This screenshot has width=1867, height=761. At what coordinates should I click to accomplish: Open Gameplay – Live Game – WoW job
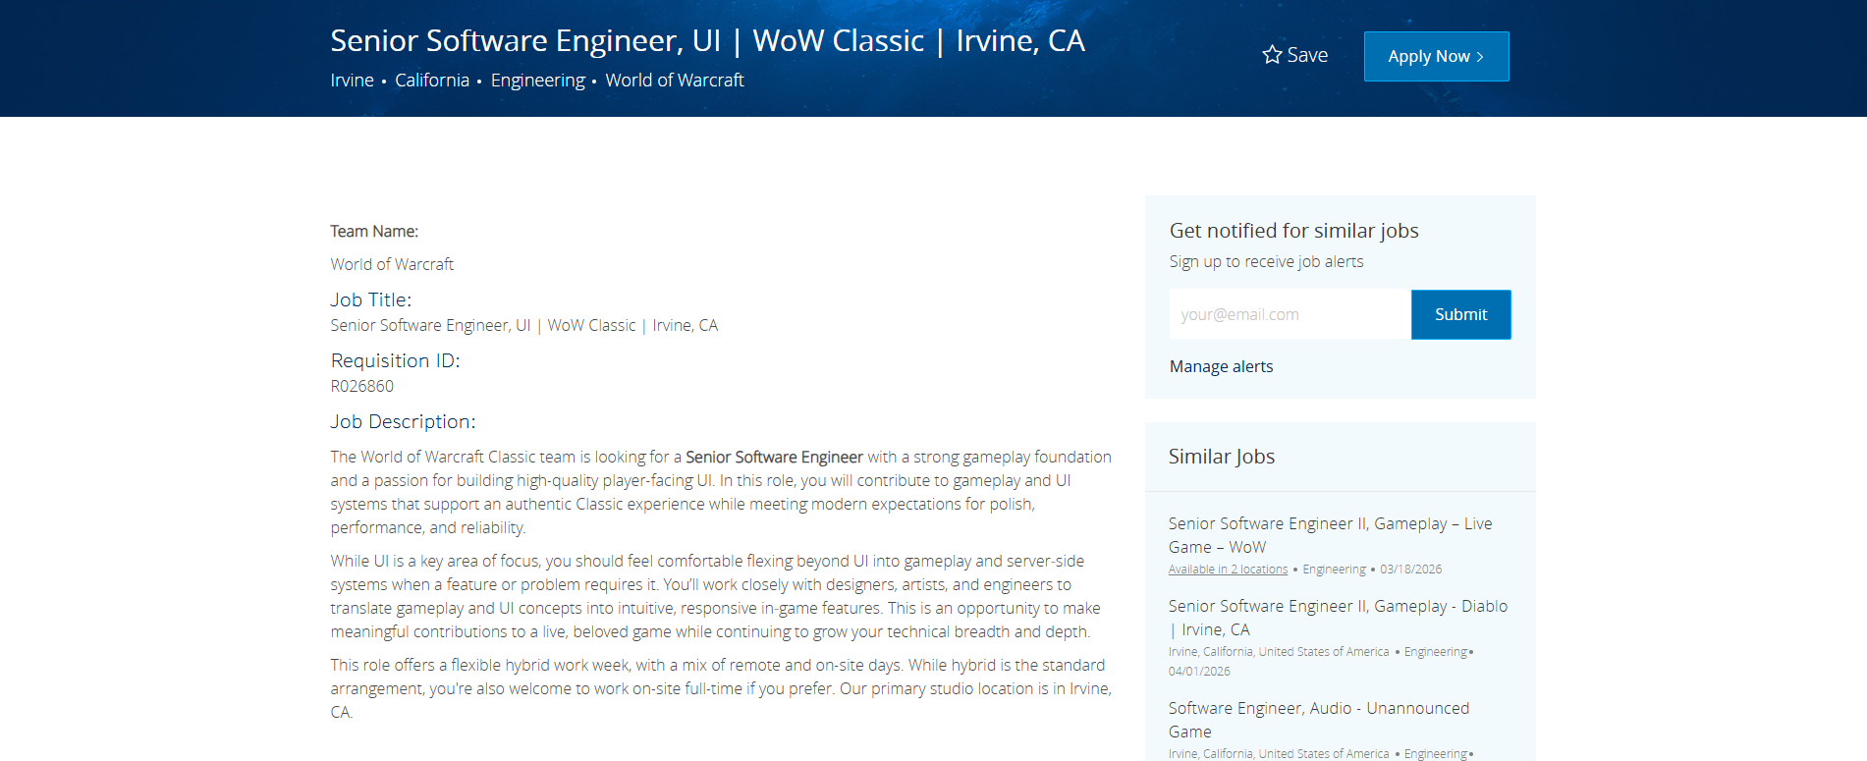[x=1330, y=535]
